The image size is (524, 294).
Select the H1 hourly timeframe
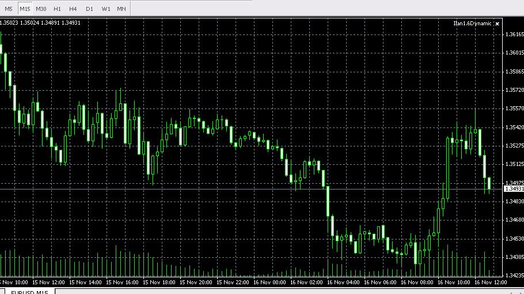(57, 9)
